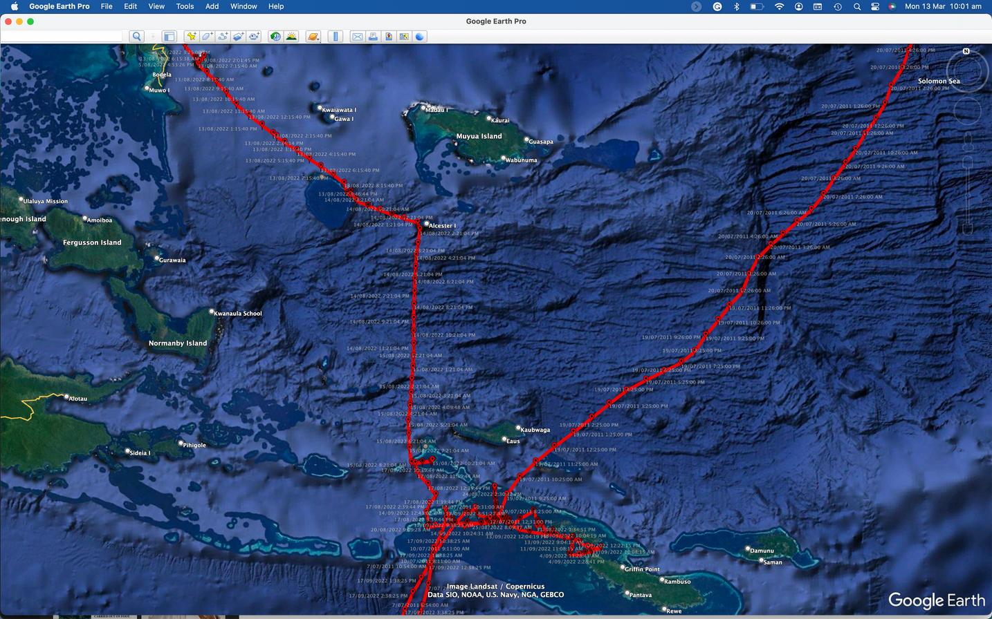Click the Griffin Point placemark
This screenshot has height=619, width=992.
point(641,569)
